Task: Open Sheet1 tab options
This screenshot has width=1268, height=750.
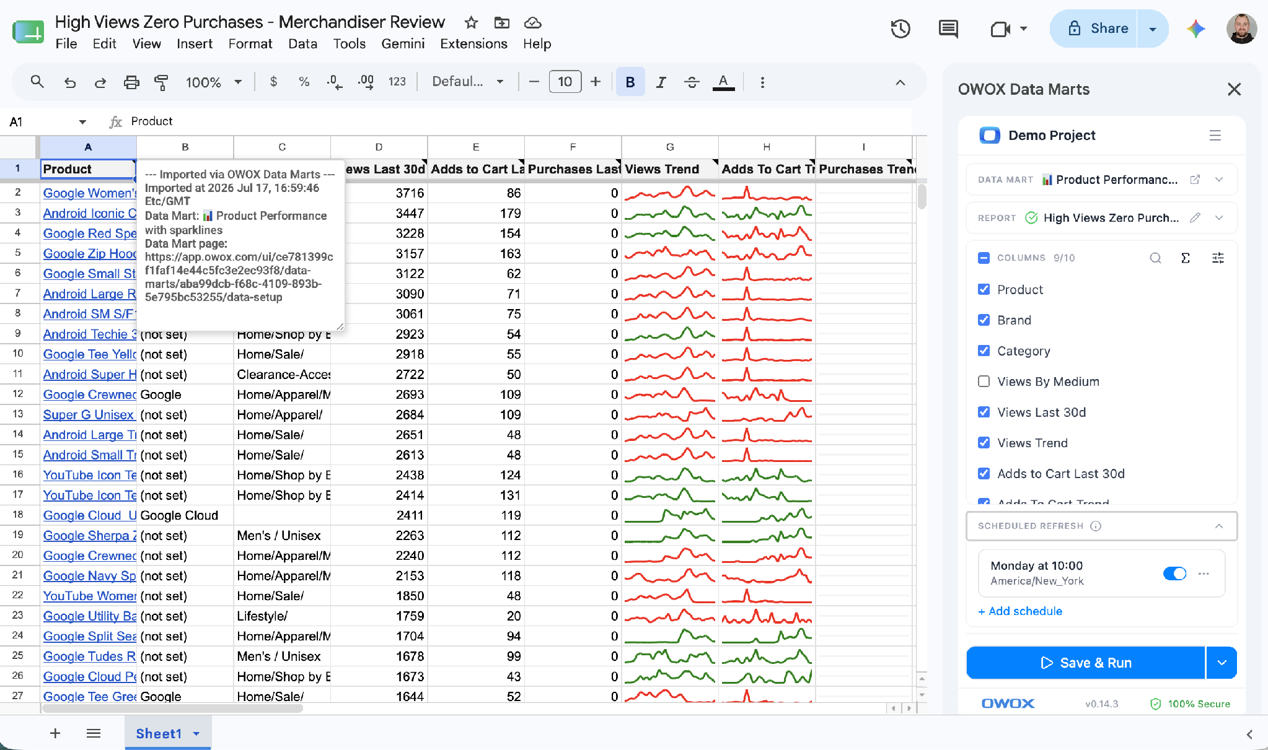Action: (x=196, y=734)
